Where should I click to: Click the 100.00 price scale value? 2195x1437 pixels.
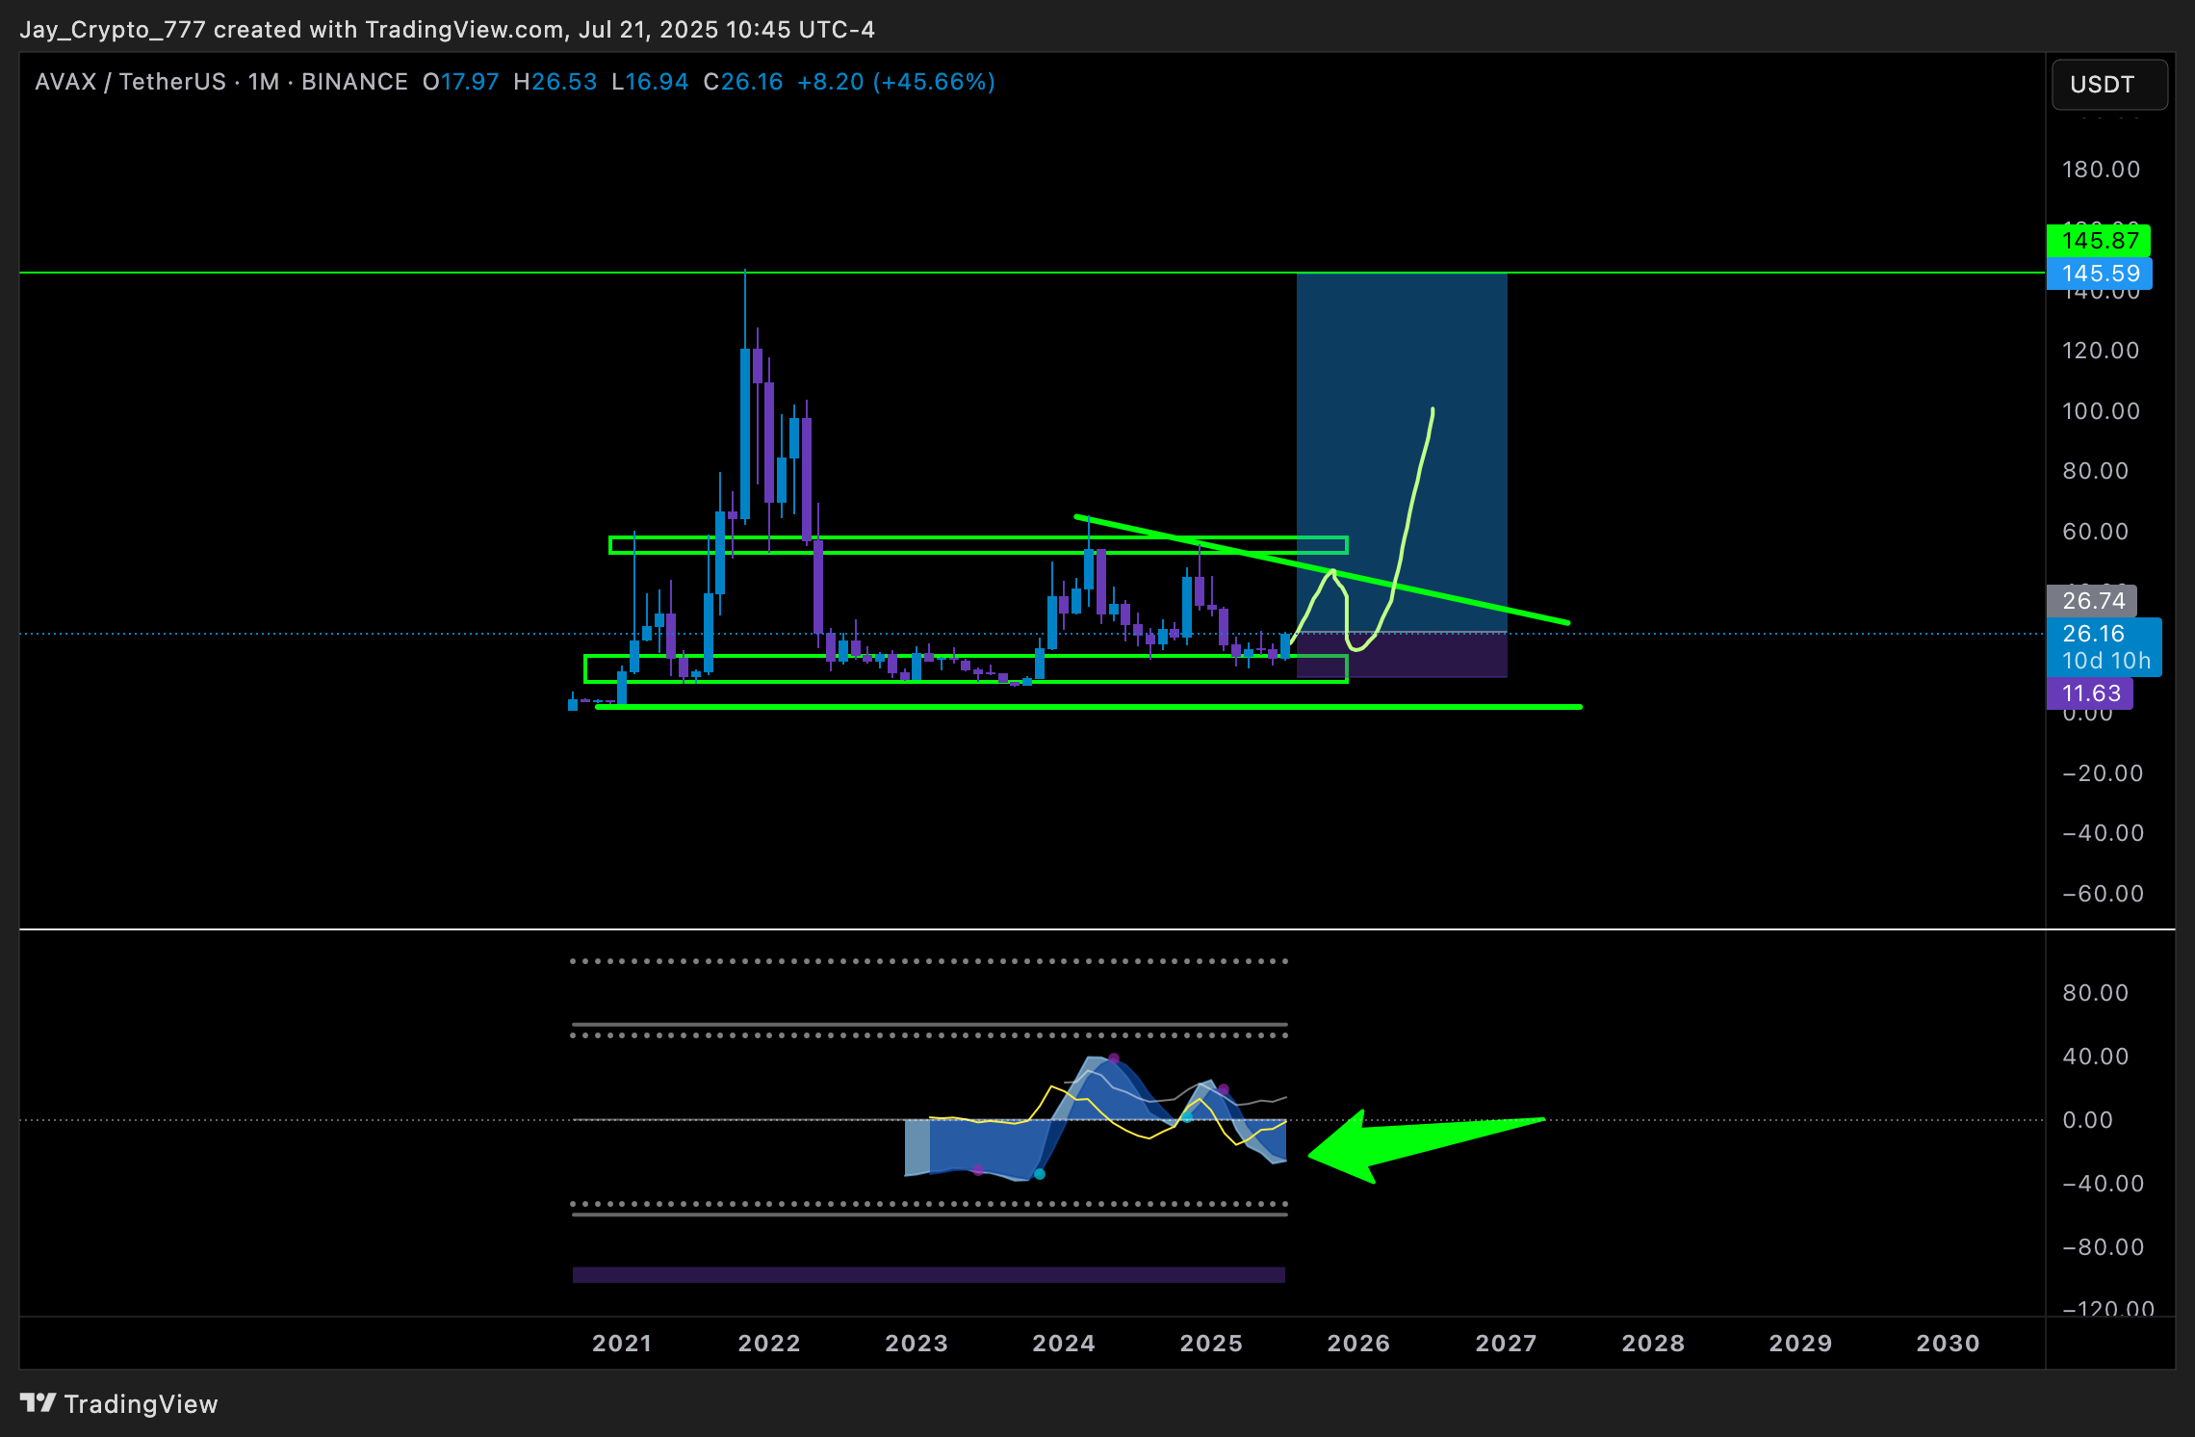tap(2101, 411)
